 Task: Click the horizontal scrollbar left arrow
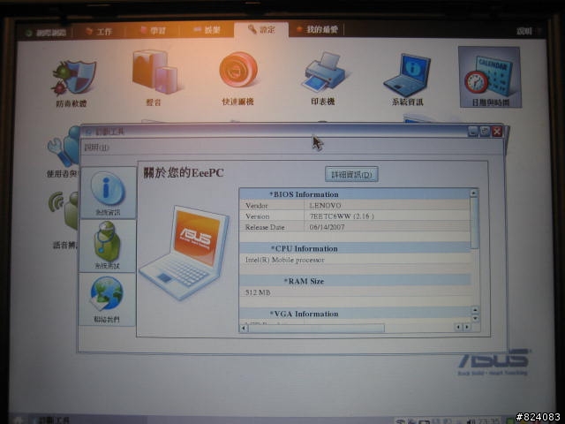click(244, 328)
